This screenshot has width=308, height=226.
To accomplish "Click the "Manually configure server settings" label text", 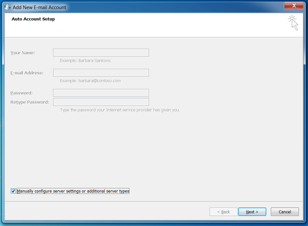I will pyautogui.click(x=73, y=191).
